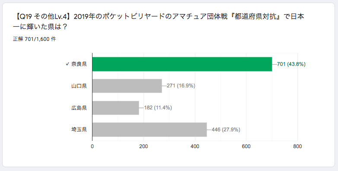Screen dimensions: 338x171
Task: Select the 広島県 axis label
Action: [79, 108]
